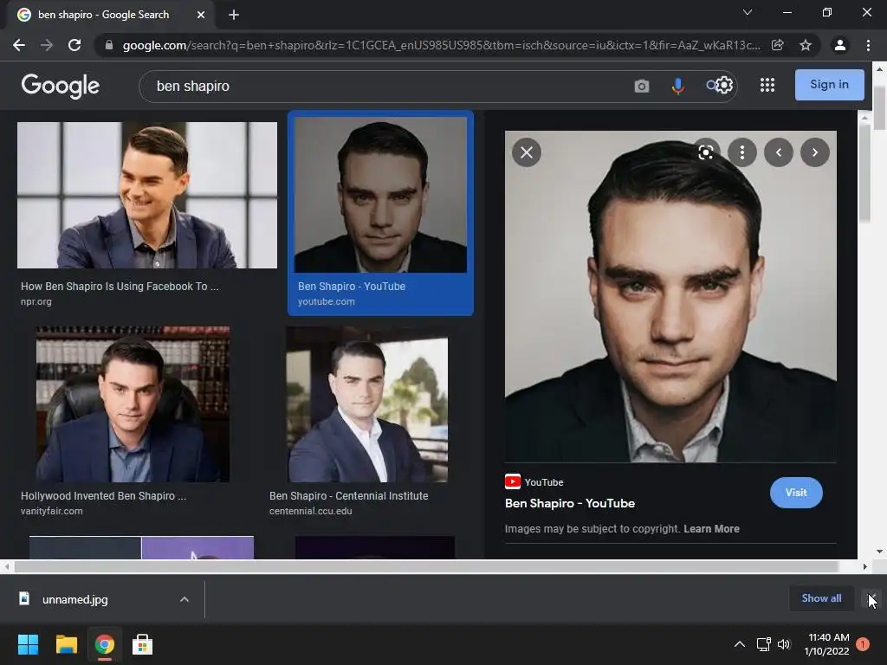
Task: Open Chrome three-dot menu
Action: [x=868, y=45]
